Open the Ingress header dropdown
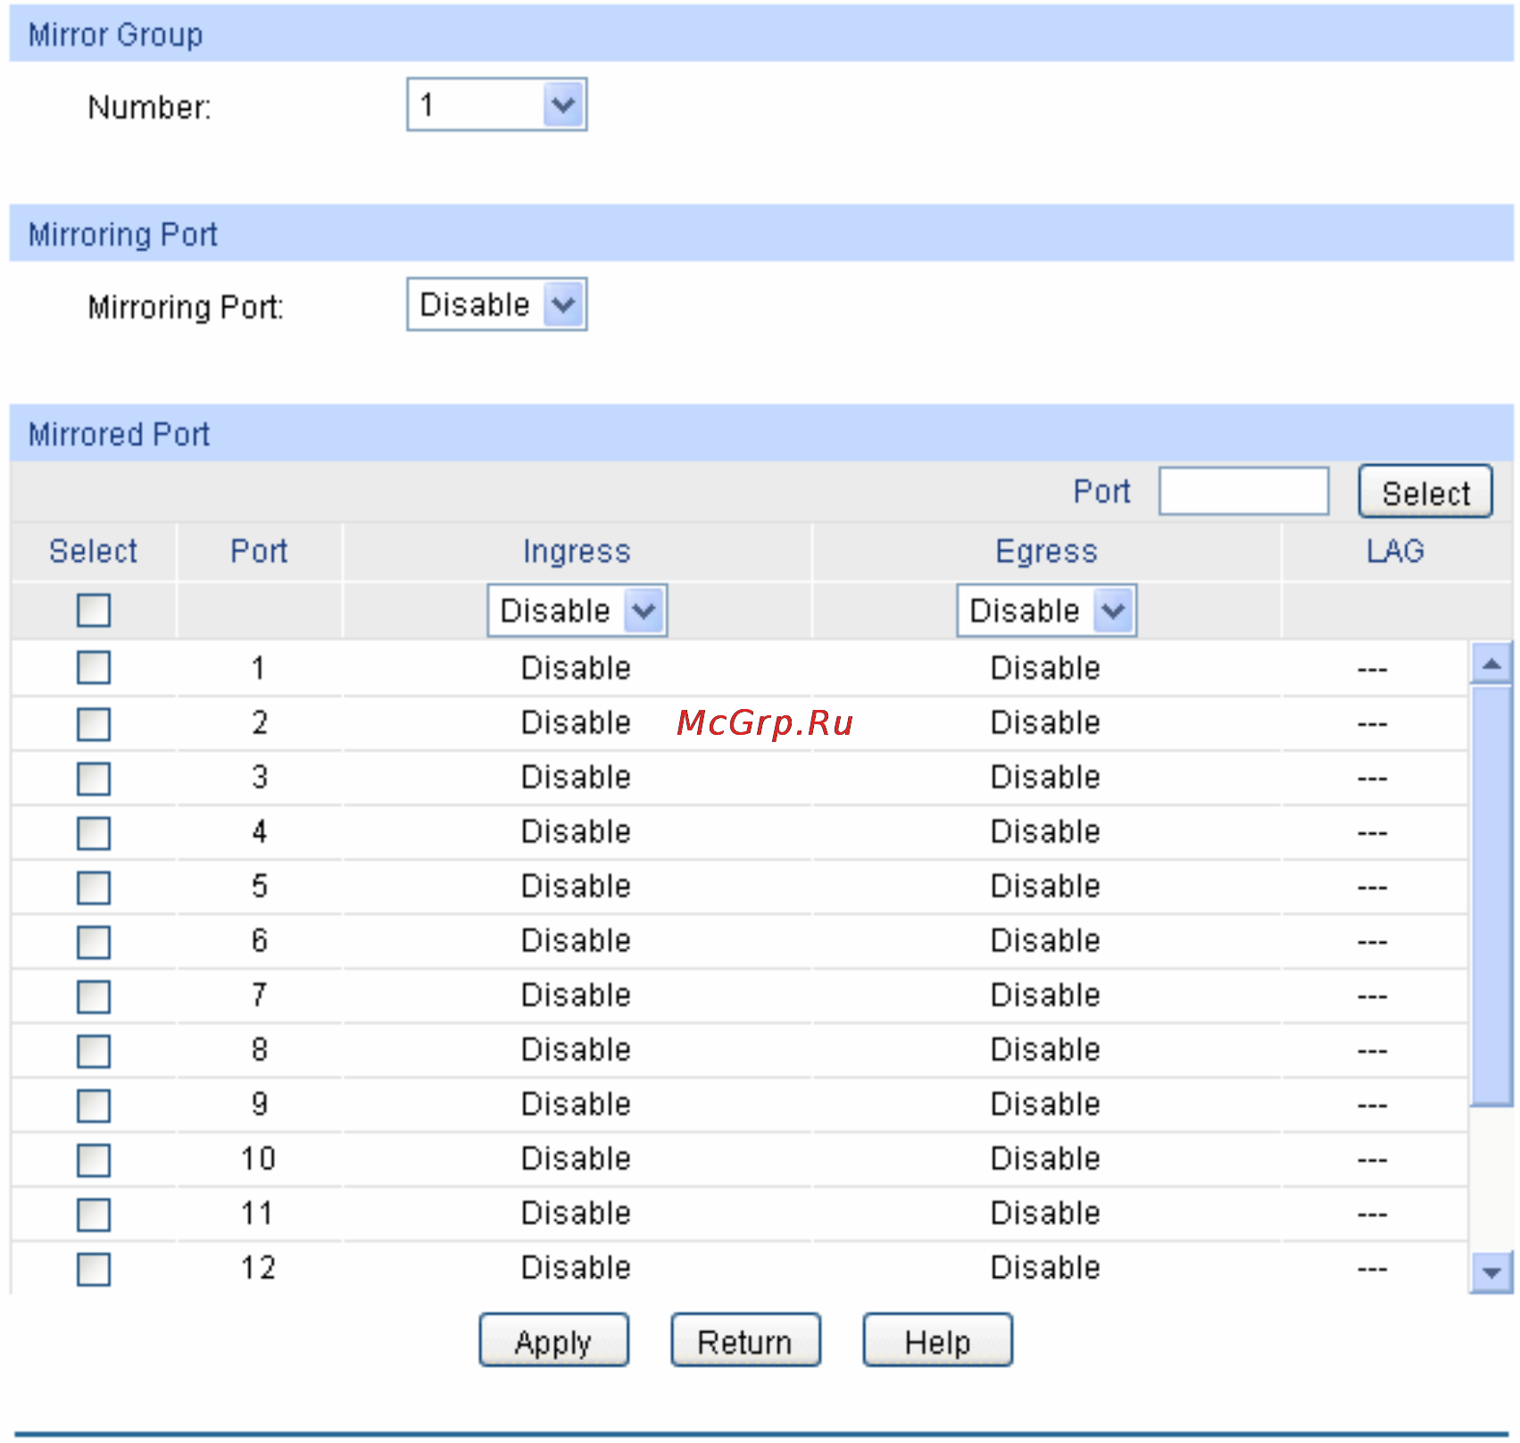 click(x=577, y=611)
